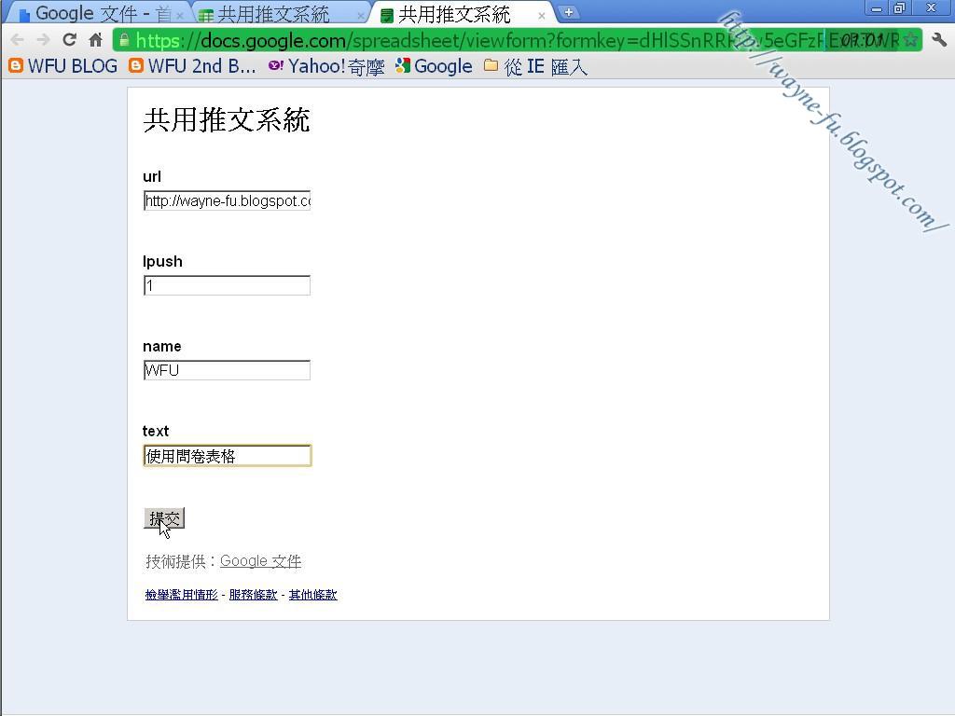
Task: Switch to the 共用推文系統 spreadsheet tab
Action: point(280,13)
